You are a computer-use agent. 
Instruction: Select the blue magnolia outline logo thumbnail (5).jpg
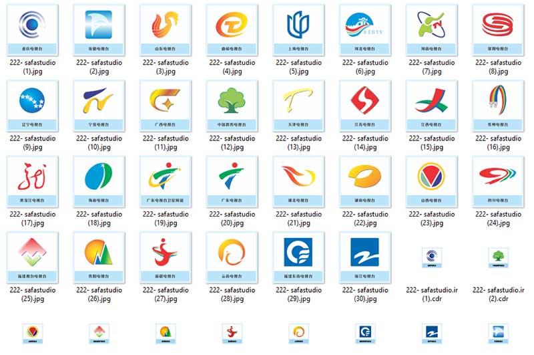point(298,30)
